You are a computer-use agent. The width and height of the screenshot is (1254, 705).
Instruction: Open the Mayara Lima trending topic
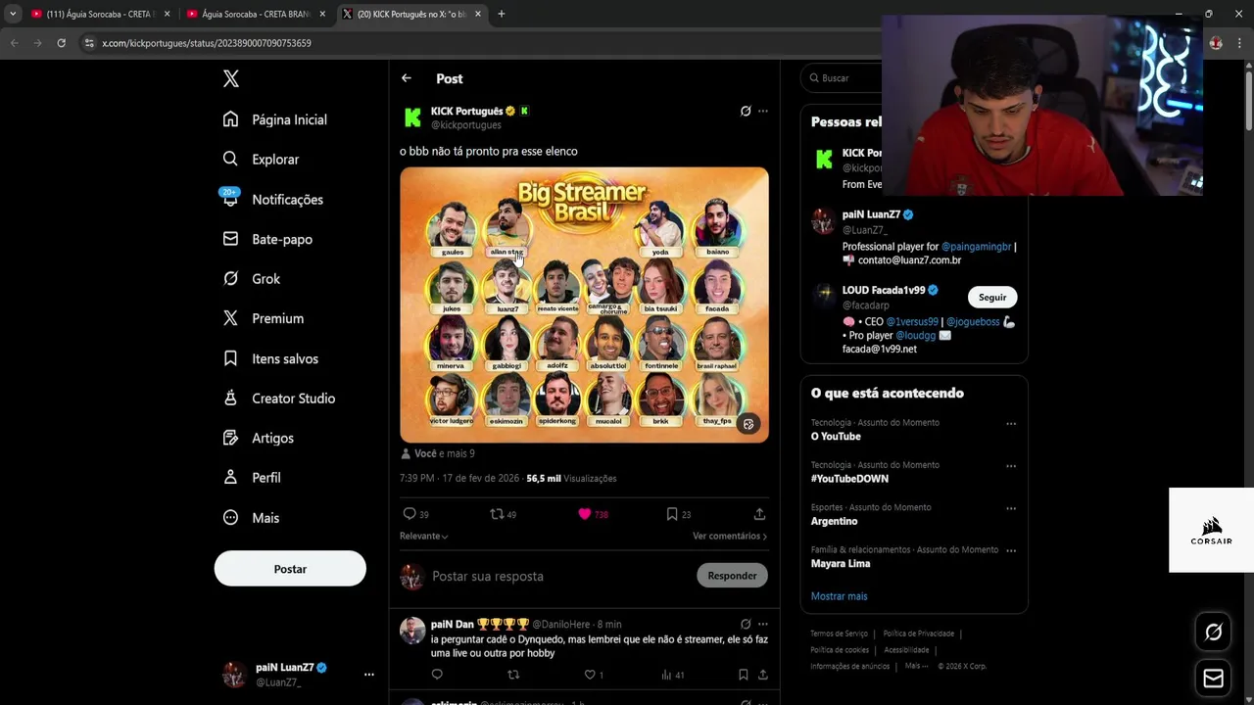(x=841, y=564)
